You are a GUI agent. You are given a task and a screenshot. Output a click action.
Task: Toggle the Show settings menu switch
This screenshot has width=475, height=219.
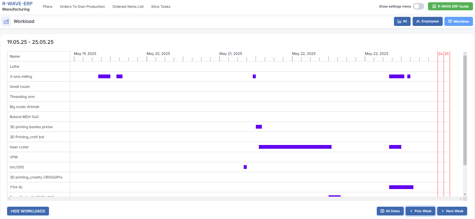418,6
